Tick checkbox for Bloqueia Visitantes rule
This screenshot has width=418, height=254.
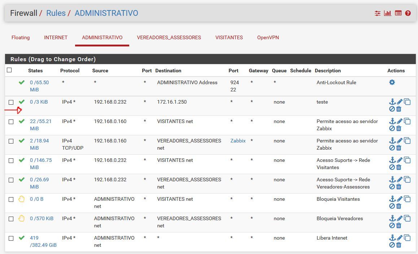point(11,199)
